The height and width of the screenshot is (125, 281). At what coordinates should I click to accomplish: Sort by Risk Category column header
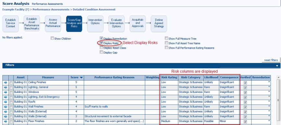click(x=191, y=78)
